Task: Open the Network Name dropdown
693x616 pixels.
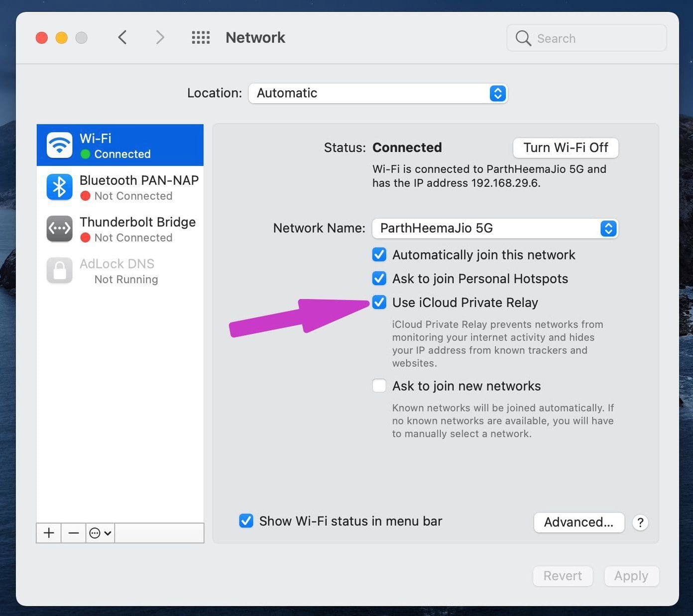Action: [x=495, y=228]
